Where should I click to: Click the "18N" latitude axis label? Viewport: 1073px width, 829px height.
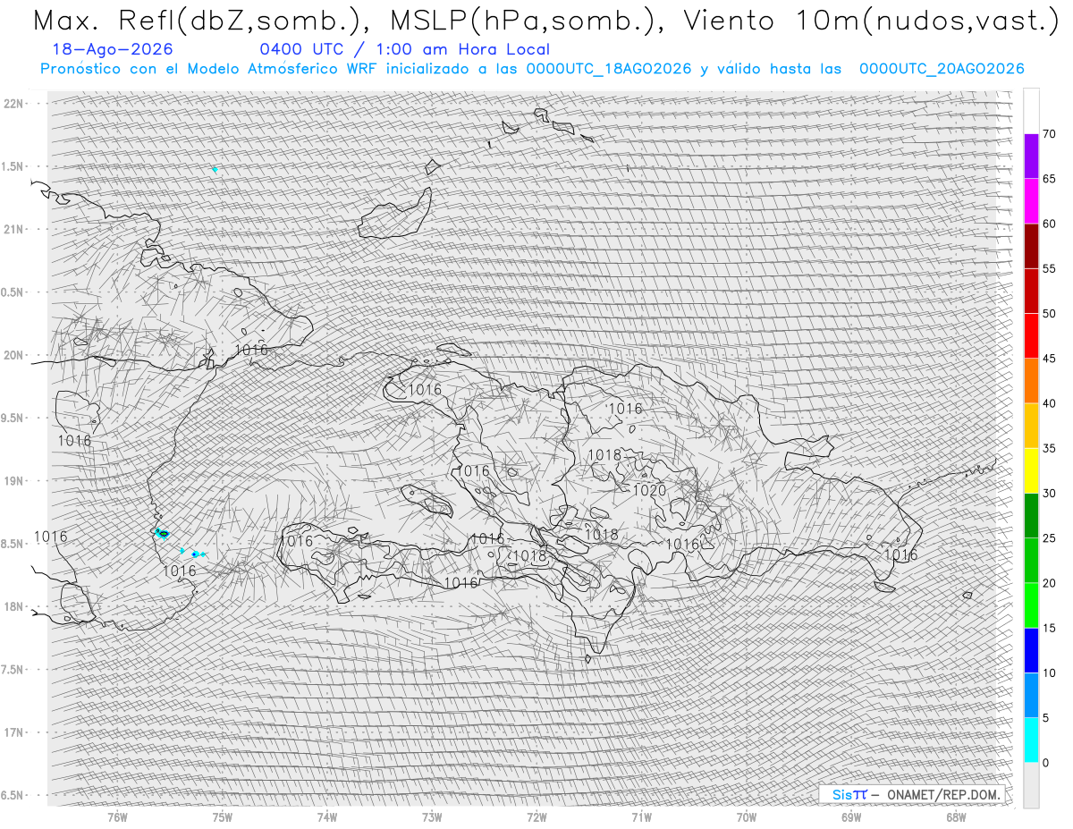[x=14, y=606]
